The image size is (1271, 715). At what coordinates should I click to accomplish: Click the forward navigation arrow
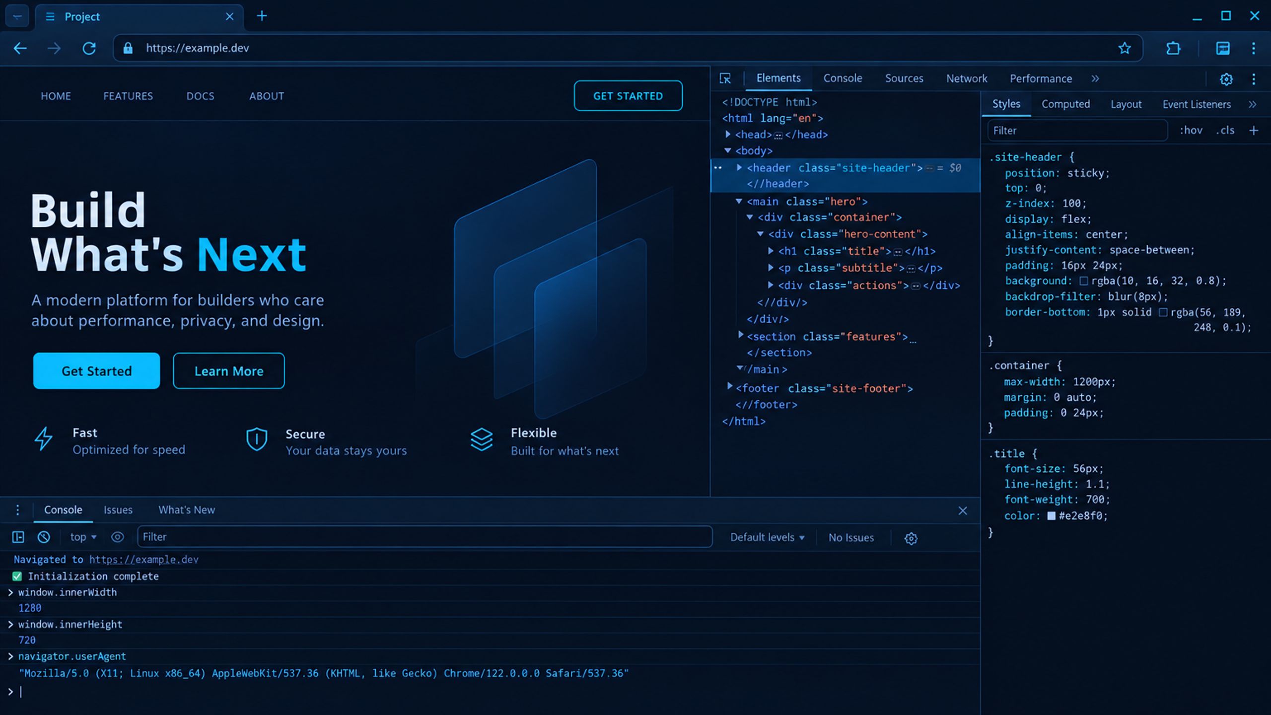(54, 48)
